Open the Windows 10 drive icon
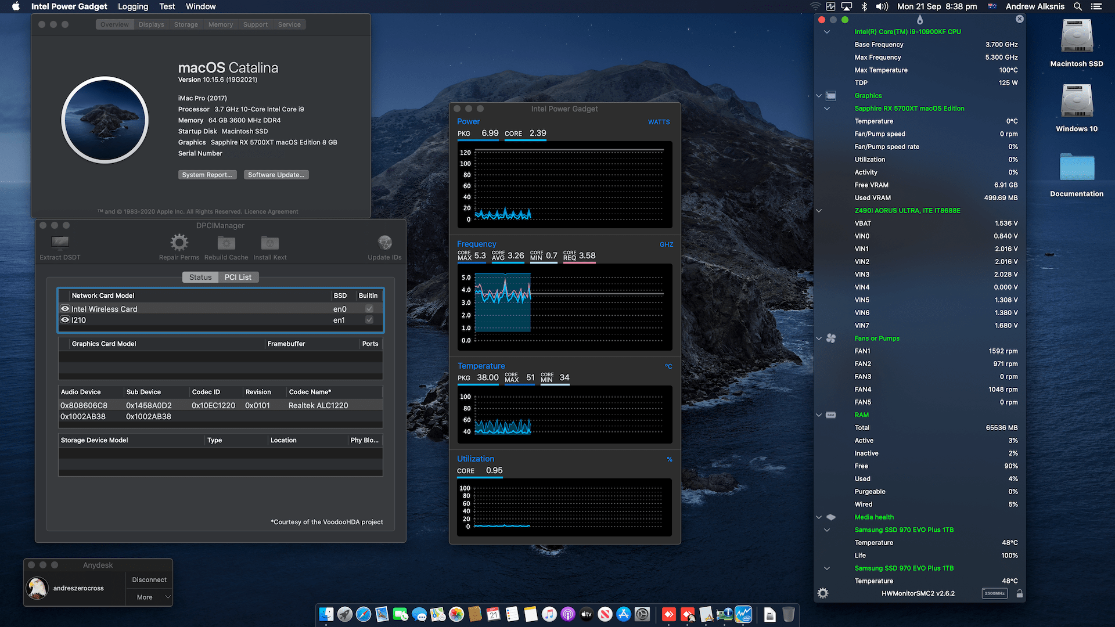Viewport: 1115px width, 627px height. pyautogui.click(x=1077, y=102)
